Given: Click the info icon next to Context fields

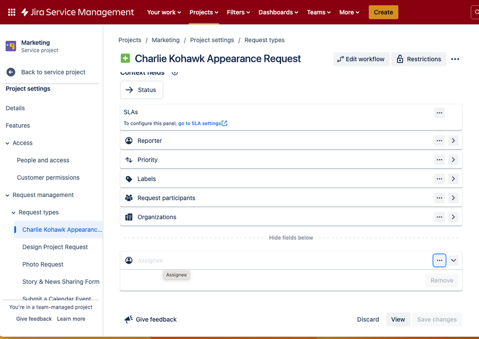Looking at the screenshot, I should pyautogui.click(x=175, y=73).
